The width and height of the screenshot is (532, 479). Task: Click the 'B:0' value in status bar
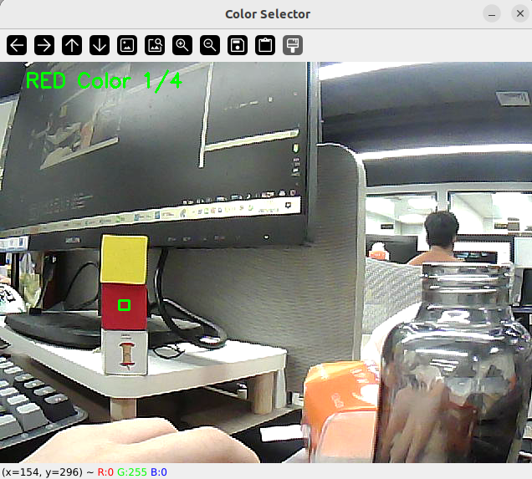(159, 471)
